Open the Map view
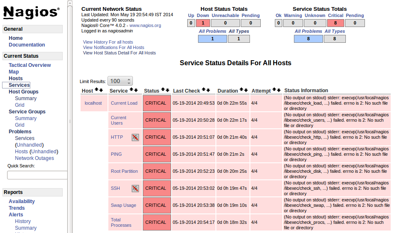Viewport: 394px width, 233px height. pos(14,71)
